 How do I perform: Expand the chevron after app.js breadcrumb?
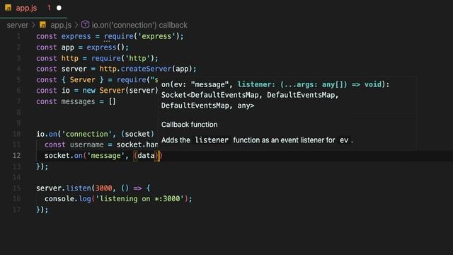[x=76, y=25]
